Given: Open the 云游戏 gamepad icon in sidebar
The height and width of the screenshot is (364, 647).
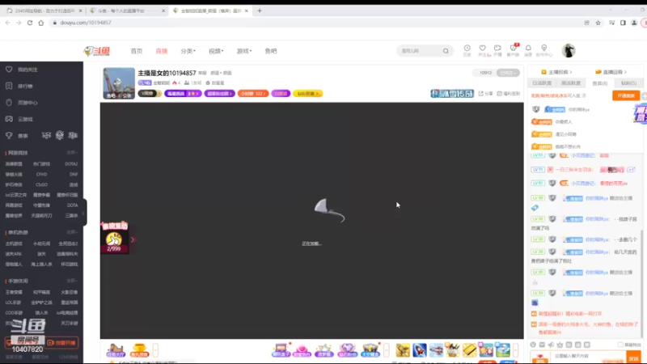Looking at the screenshot, I should click(9, 119).
